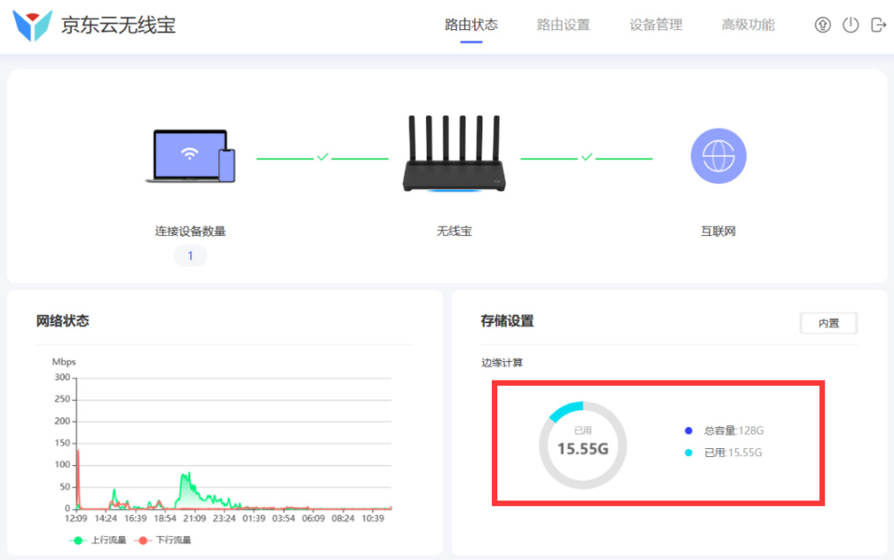
Task: Click the 内置 storage button
Action: coord(829,323)
